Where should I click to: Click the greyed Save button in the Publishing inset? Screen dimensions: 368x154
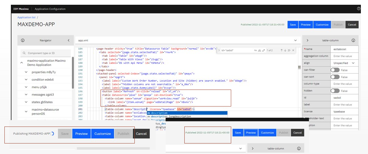coord(65,134)
